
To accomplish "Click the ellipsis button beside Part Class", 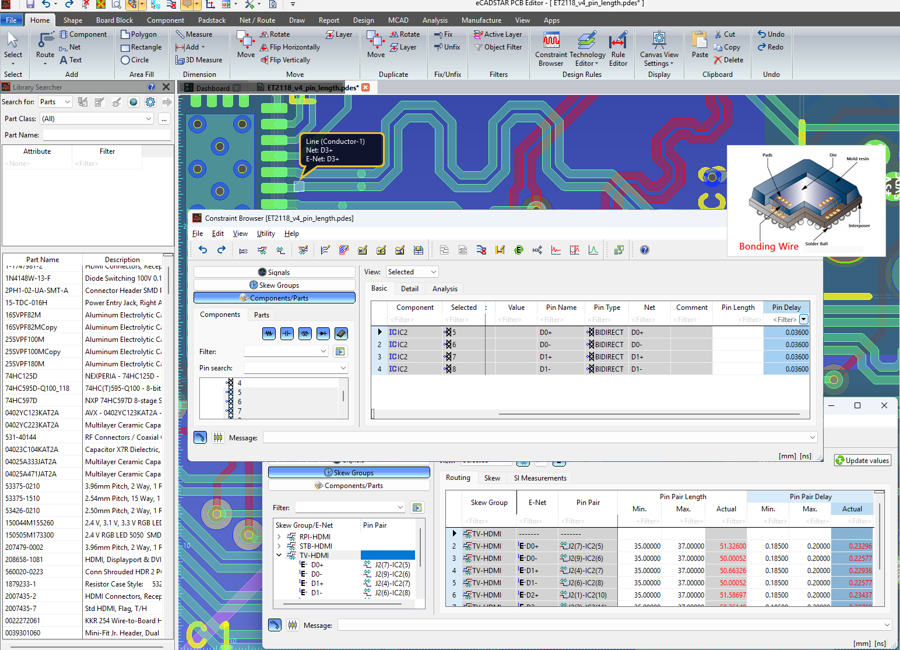I will tap(164, 119).
